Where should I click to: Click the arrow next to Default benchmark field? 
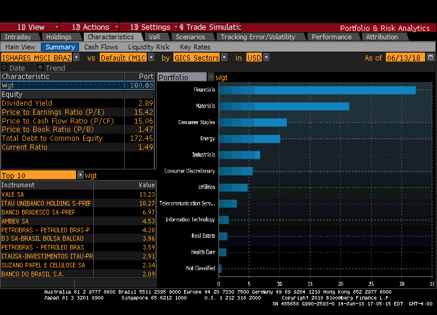click(151, 58)
